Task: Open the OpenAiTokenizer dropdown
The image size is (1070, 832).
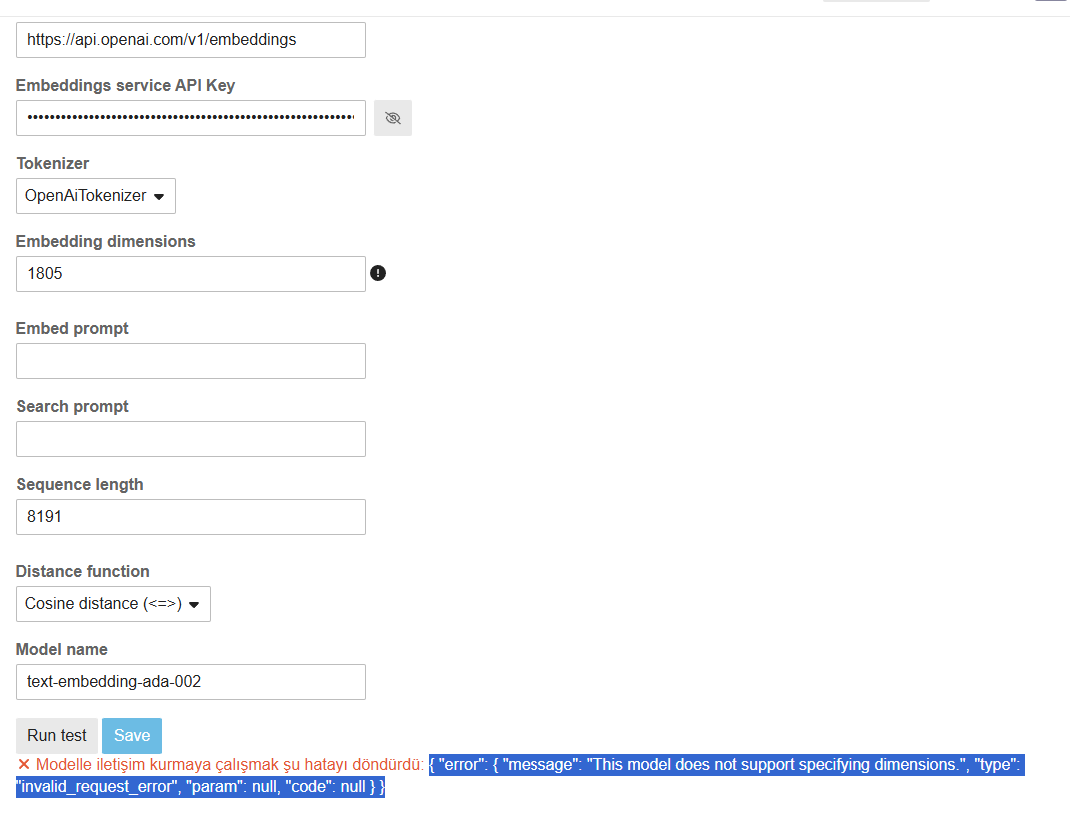Action: pyautogui.click(x=96, y=196)
